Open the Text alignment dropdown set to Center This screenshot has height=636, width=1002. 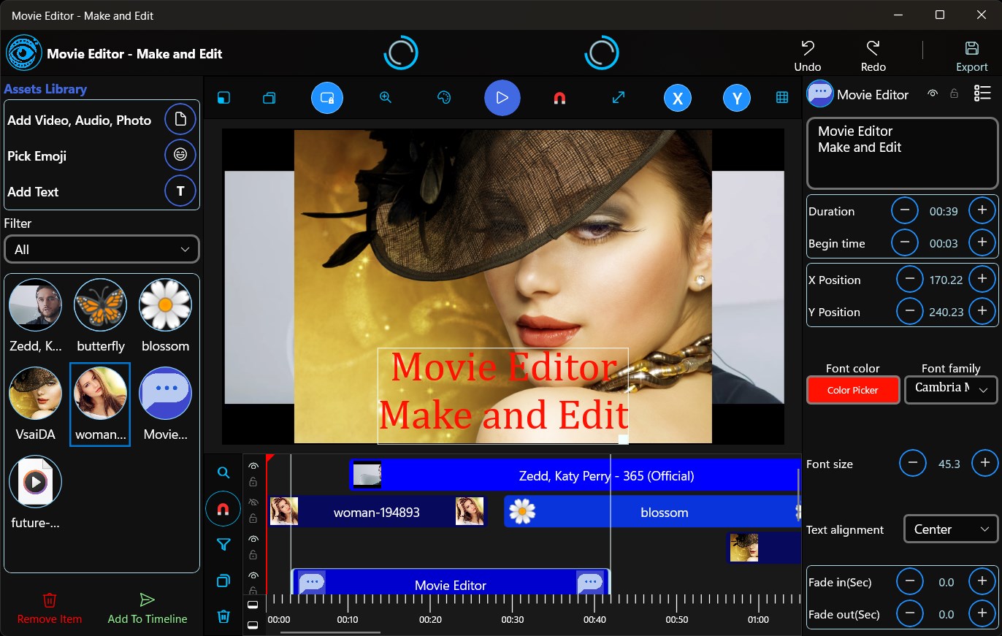pos(950,529)
